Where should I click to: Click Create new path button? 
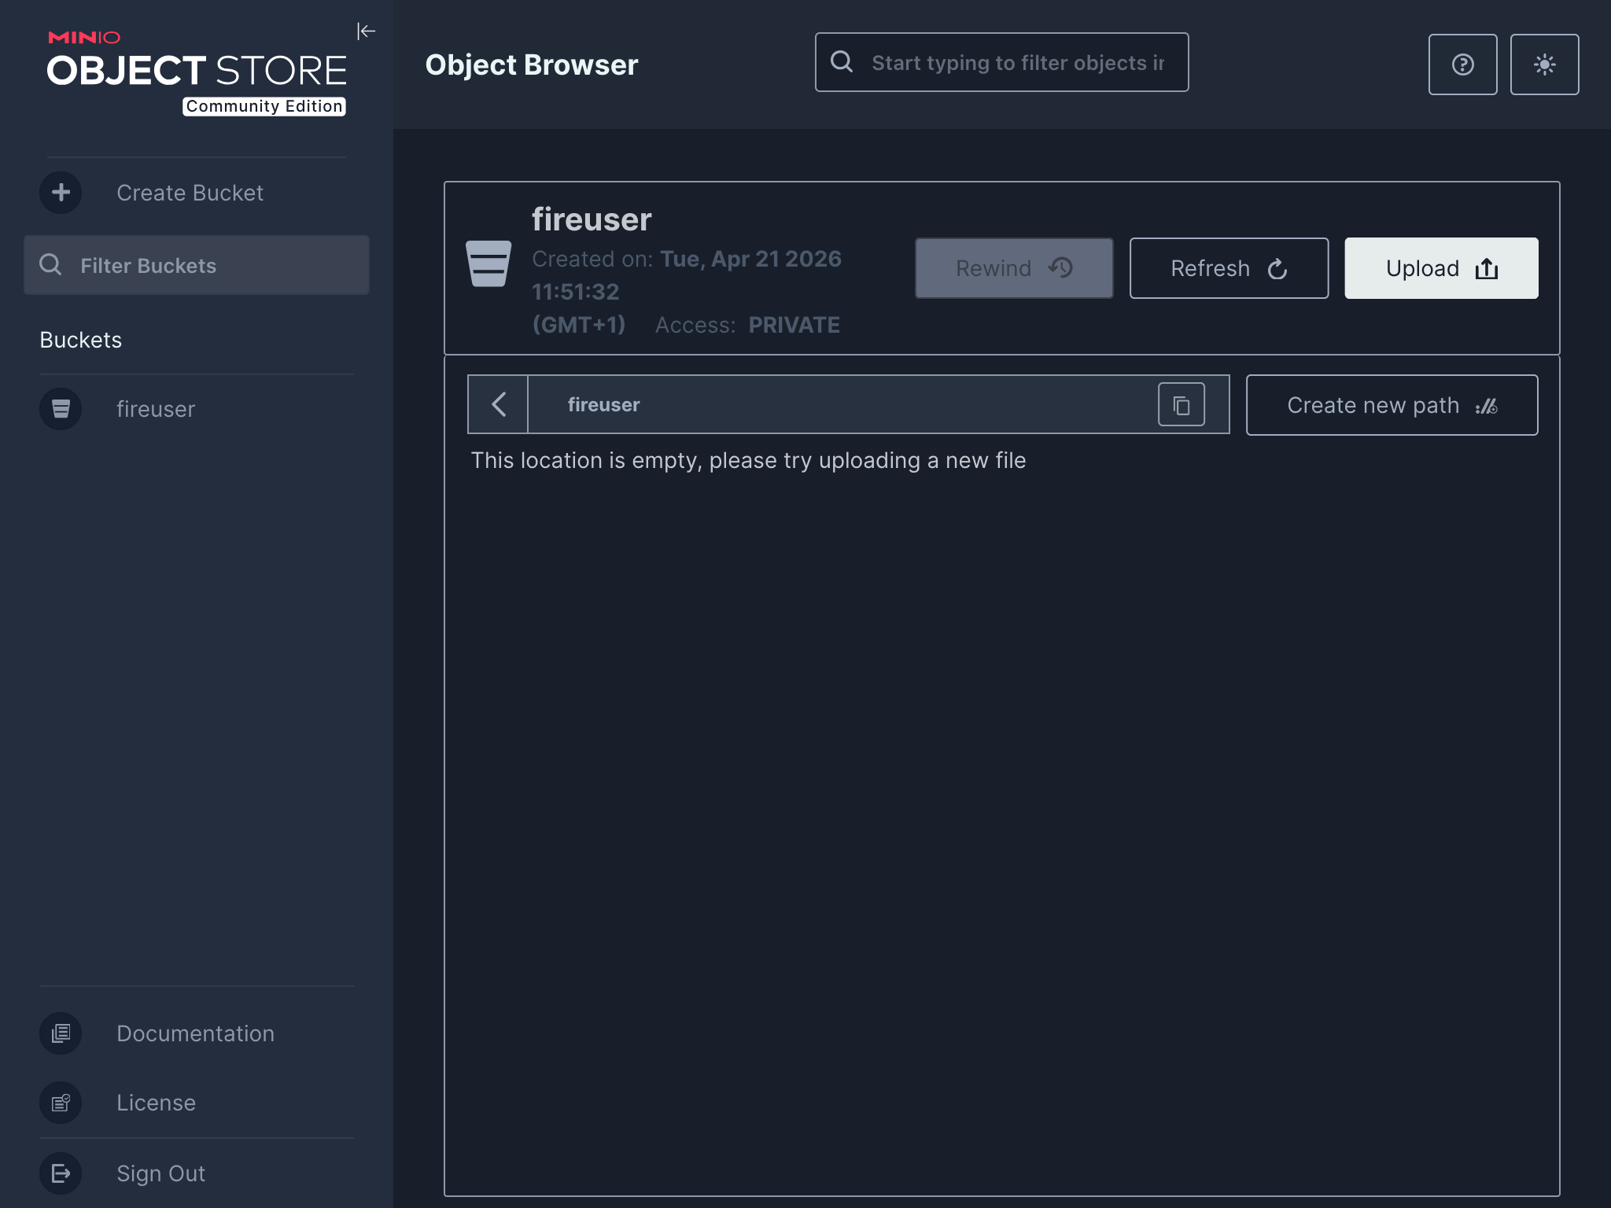click(x=1392, y=405)
